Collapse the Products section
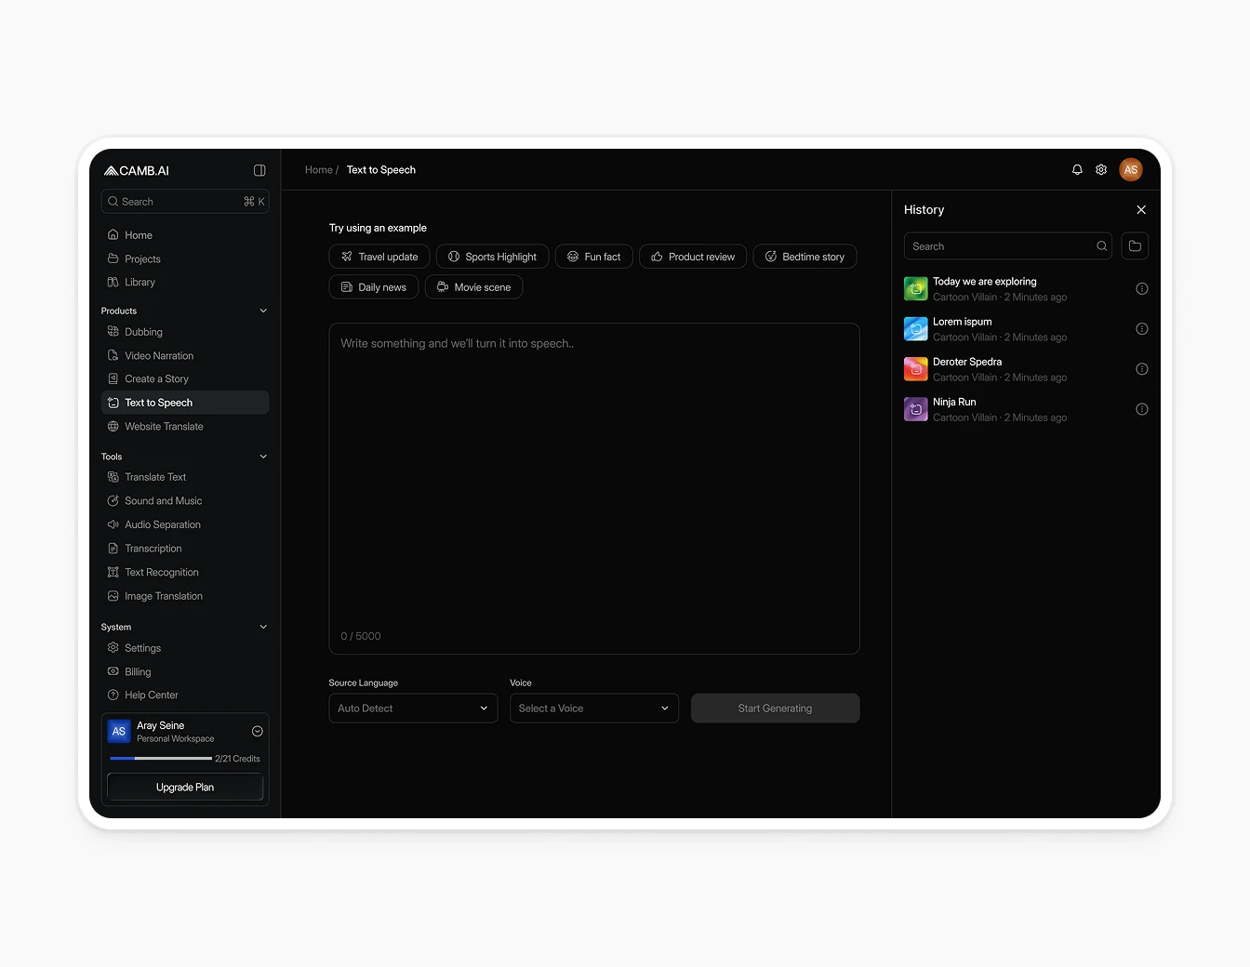 tap(262, 310)
